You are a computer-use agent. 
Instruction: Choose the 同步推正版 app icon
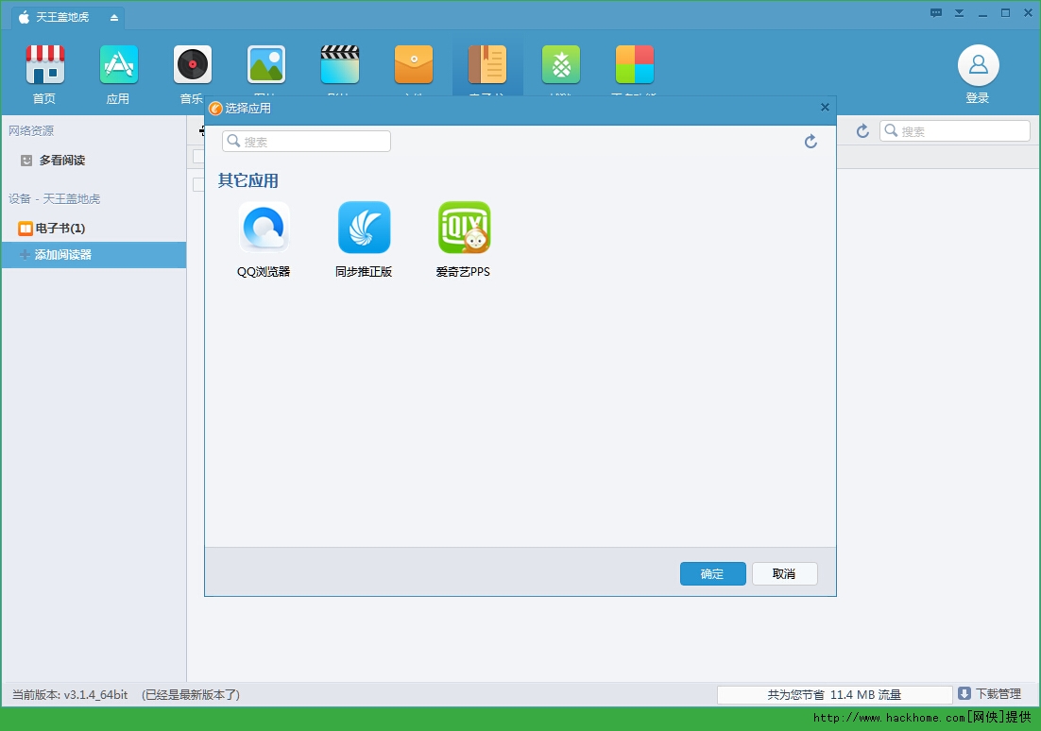(x=364, y=228)
